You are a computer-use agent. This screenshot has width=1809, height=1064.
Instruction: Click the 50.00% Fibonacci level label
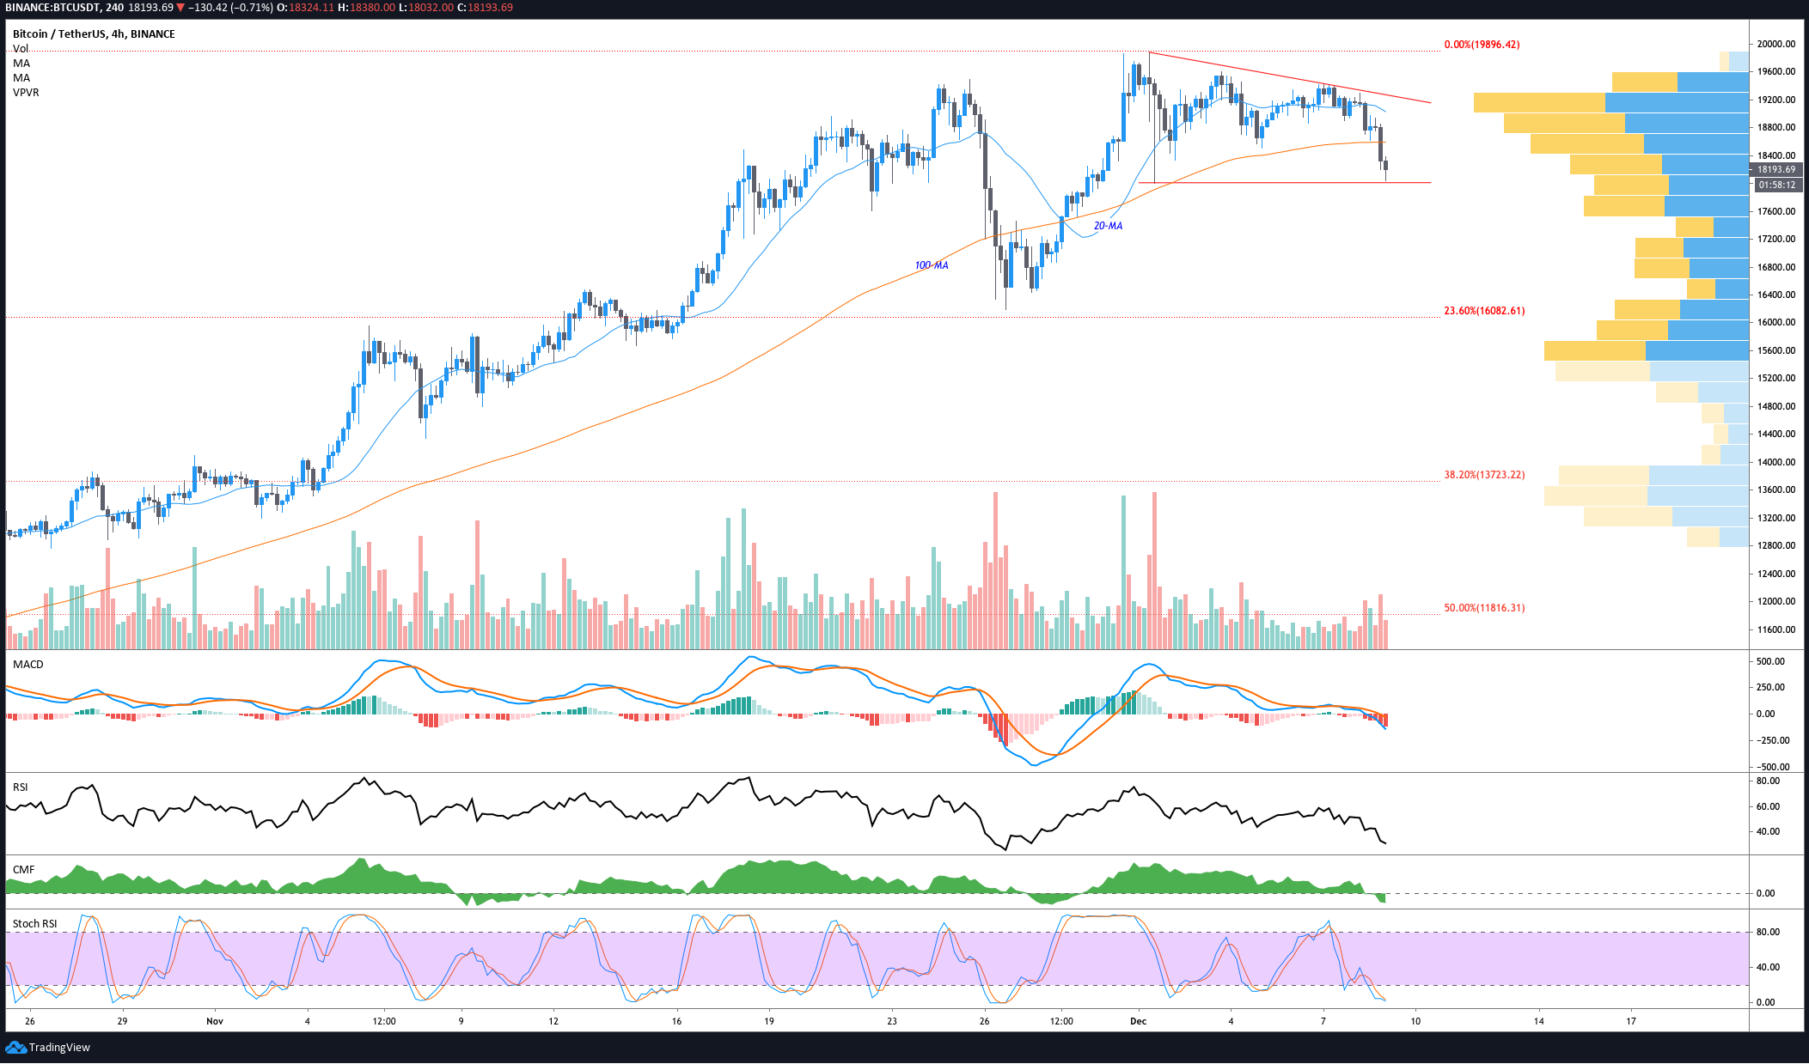tap(1484, 607)
